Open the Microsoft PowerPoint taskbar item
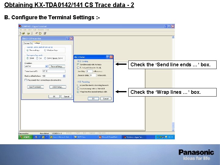220x165 pixels. [109, 137]
